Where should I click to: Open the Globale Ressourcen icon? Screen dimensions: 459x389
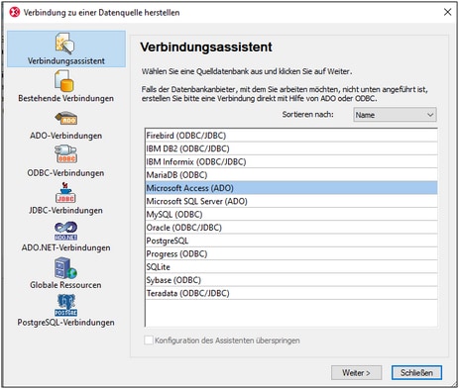coord(65,268)
